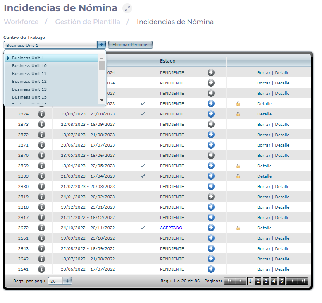Click Borrar link for record 2871
Viewport: 322px width, 303px height.
pos(263,145)
